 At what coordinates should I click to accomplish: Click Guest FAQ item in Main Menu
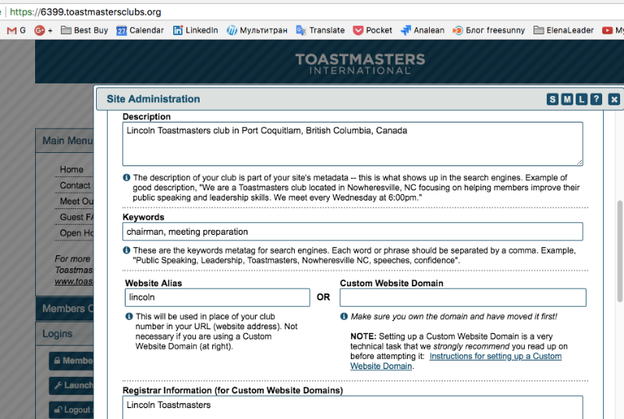(x=76, y=217)
